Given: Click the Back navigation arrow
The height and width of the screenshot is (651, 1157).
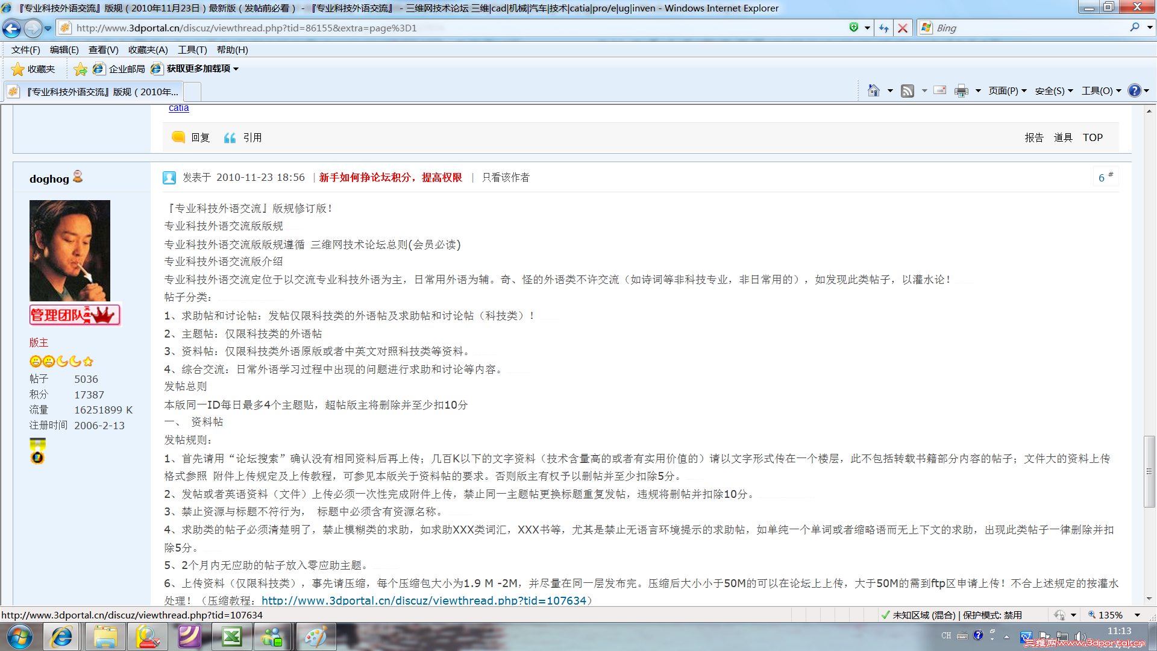Looking at the screenshot, I should coord(12,28).
